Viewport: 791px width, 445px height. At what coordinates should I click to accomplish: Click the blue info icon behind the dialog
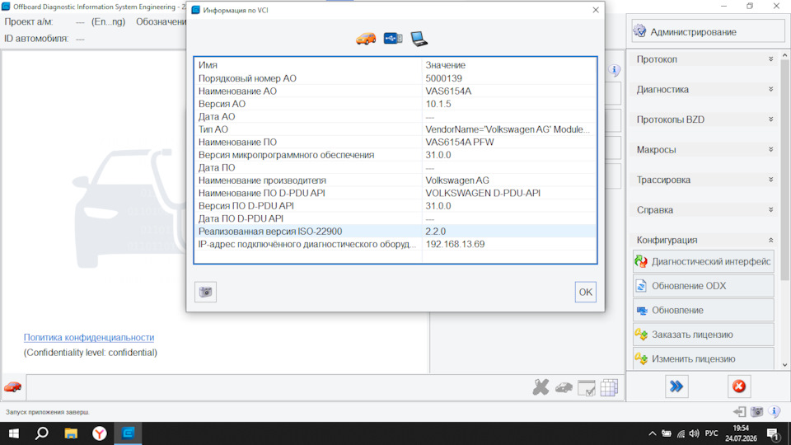(614, 69)
